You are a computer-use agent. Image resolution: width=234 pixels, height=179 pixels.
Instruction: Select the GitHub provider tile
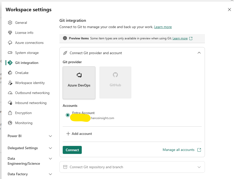[x=115, y=82]
